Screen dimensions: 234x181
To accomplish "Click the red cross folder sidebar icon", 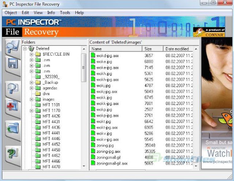I will 12,106.
